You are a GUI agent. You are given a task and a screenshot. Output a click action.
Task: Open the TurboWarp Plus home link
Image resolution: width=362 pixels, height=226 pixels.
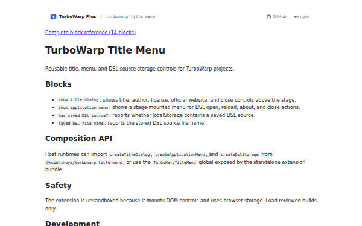point(73,17)
